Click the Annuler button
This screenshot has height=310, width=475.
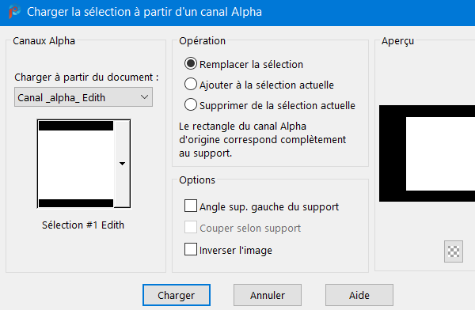pyautogui.click(x=268, y=295)
